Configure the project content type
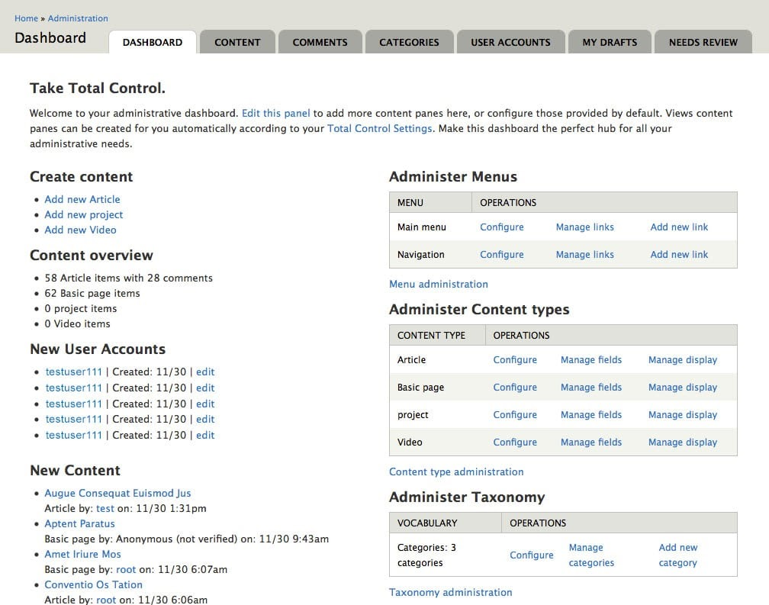769x605 pixels. point(515,415)
